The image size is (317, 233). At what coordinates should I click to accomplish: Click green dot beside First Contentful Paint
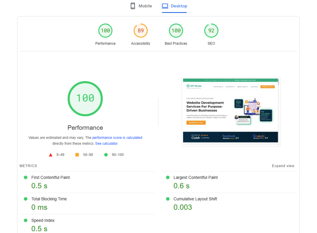point(25,177)
